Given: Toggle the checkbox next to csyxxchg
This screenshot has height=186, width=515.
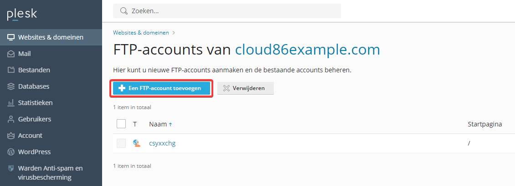Looking at the screenshot, I should coord(121,143).
